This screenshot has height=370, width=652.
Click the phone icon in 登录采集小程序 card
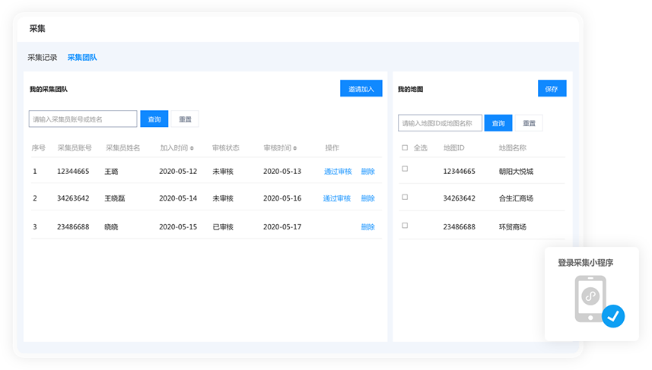point(590,299)
